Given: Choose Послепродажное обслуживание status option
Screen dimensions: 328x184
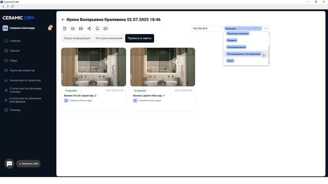Looking at the screenshot, I should pyautogui.click(x=244, y=54).
